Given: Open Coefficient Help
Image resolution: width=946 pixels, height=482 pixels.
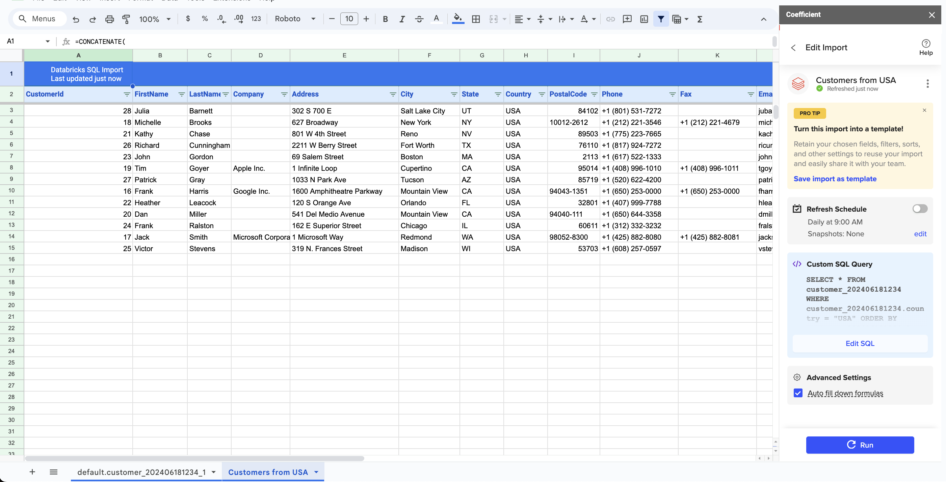Looking at the screenshot, I should click(x=926, y=47).
